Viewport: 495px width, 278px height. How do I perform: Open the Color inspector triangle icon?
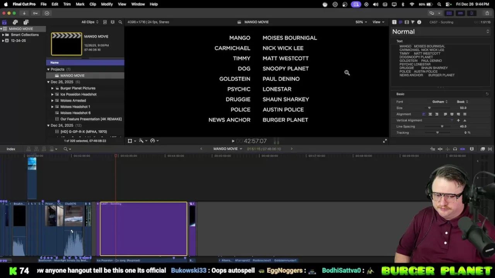pyautogui.click(x=413, y=22)
